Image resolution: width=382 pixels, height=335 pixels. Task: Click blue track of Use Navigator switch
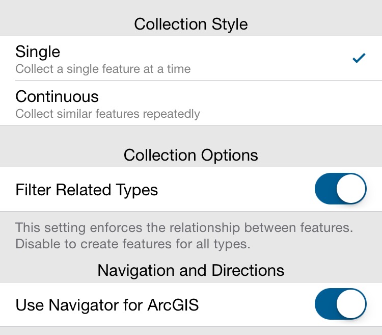click(325, 304)
